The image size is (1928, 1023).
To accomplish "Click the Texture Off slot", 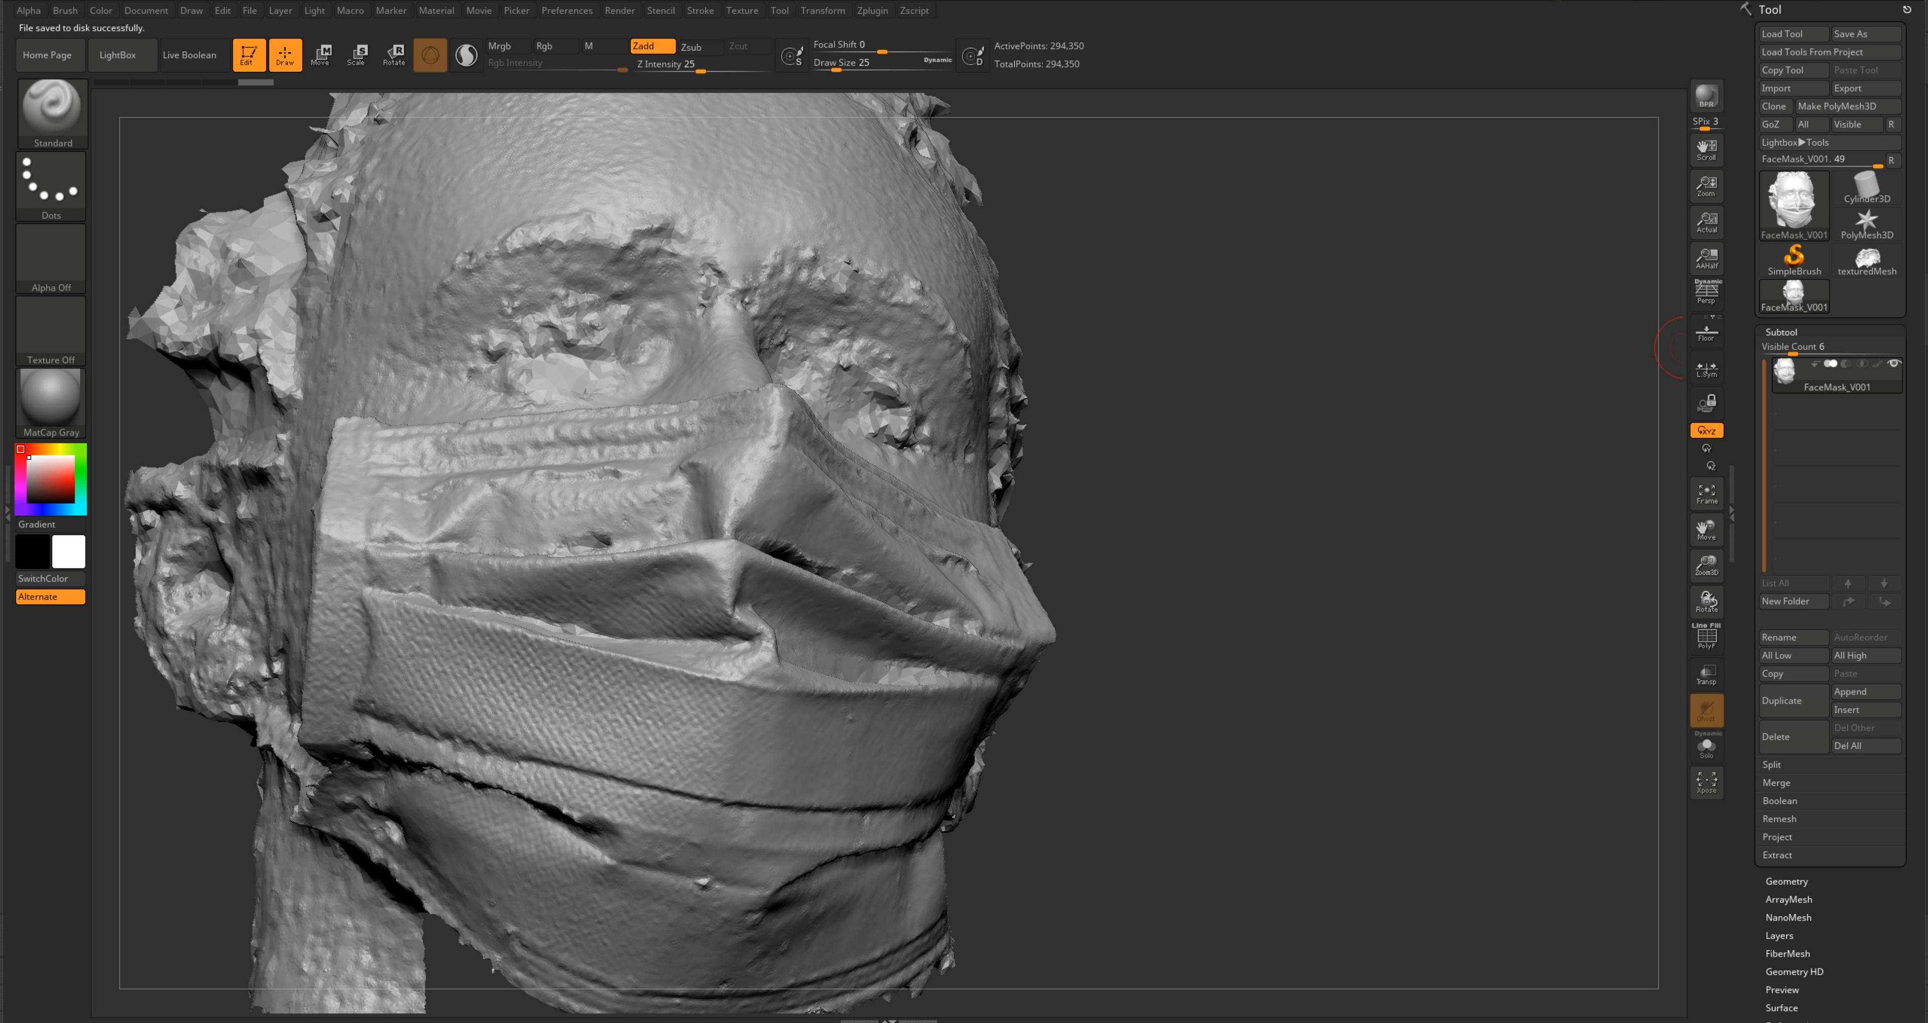I will tap(52, 331).
